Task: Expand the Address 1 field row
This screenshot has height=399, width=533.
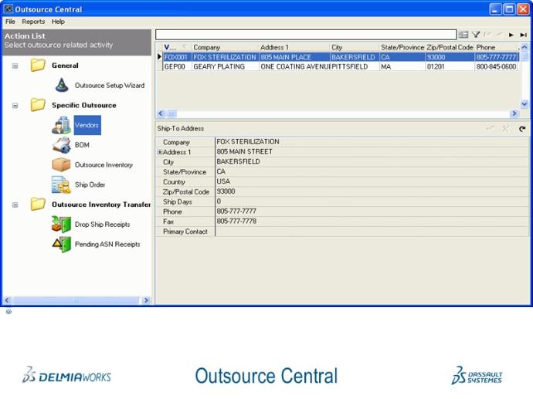Action: tap(160, 152)
